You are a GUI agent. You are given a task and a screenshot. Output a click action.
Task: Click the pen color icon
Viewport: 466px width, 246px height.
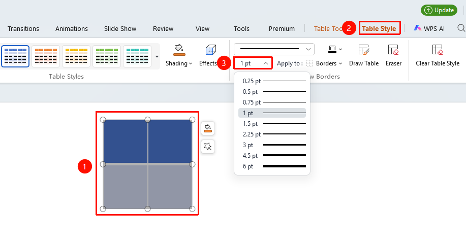(332, 50)
